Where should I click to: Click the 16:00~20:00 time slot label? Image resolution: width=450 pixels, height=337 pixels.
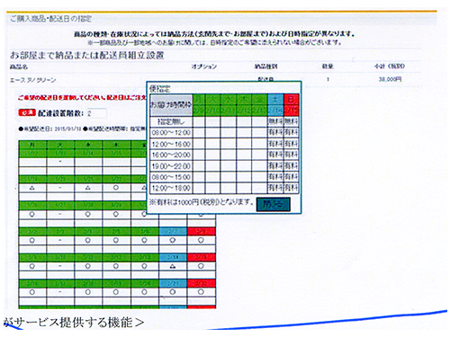(x=171, y=155)
